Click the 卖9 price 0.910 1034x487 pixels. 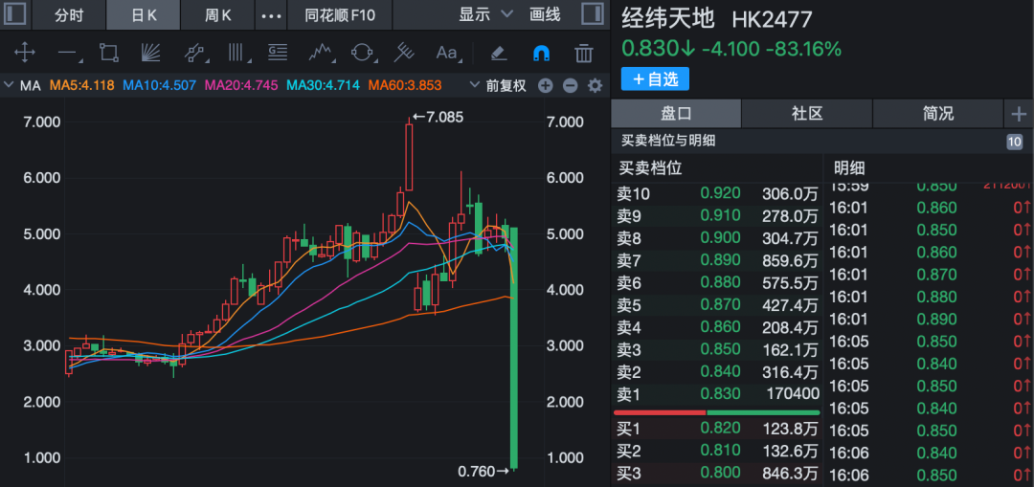pyautogui.click(x=720, y=215)
